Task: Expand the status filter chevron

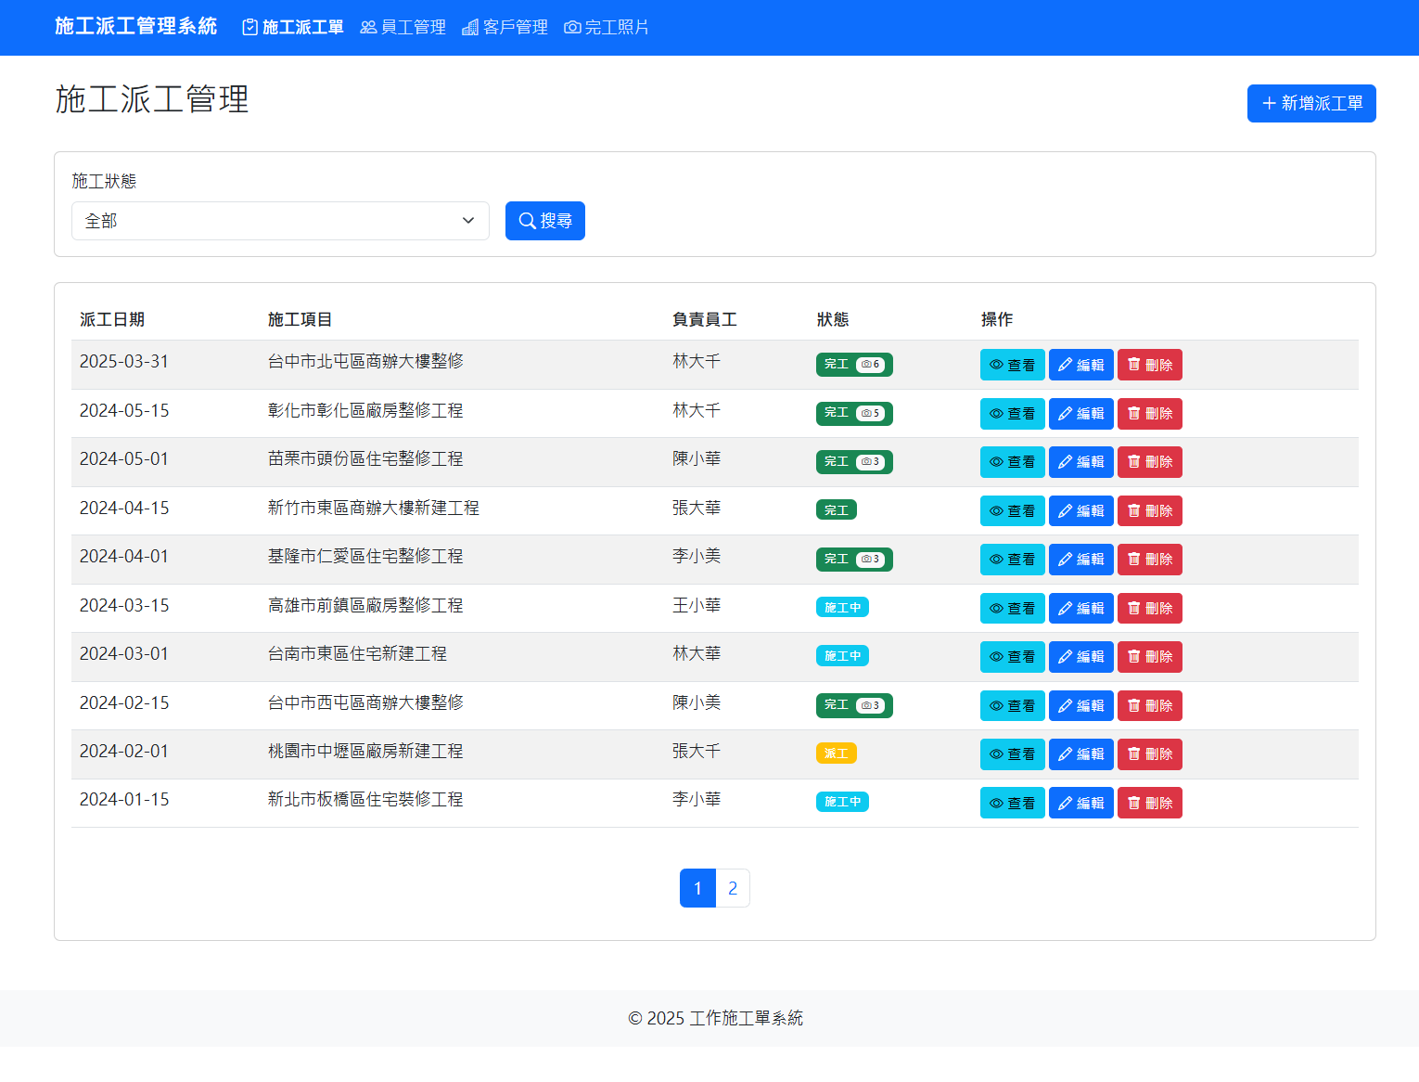Action: [468, 221]
